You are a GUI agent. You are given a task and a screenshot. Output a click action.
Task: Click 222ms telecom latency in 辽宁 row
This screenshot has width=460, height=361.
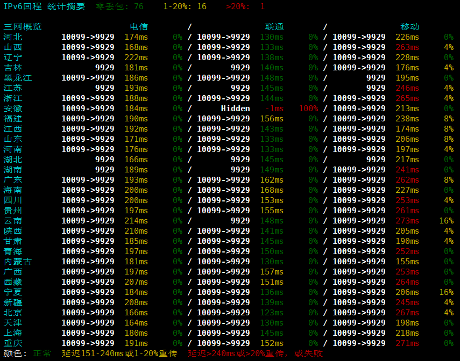pyautogui.click(x=136, y=57)
